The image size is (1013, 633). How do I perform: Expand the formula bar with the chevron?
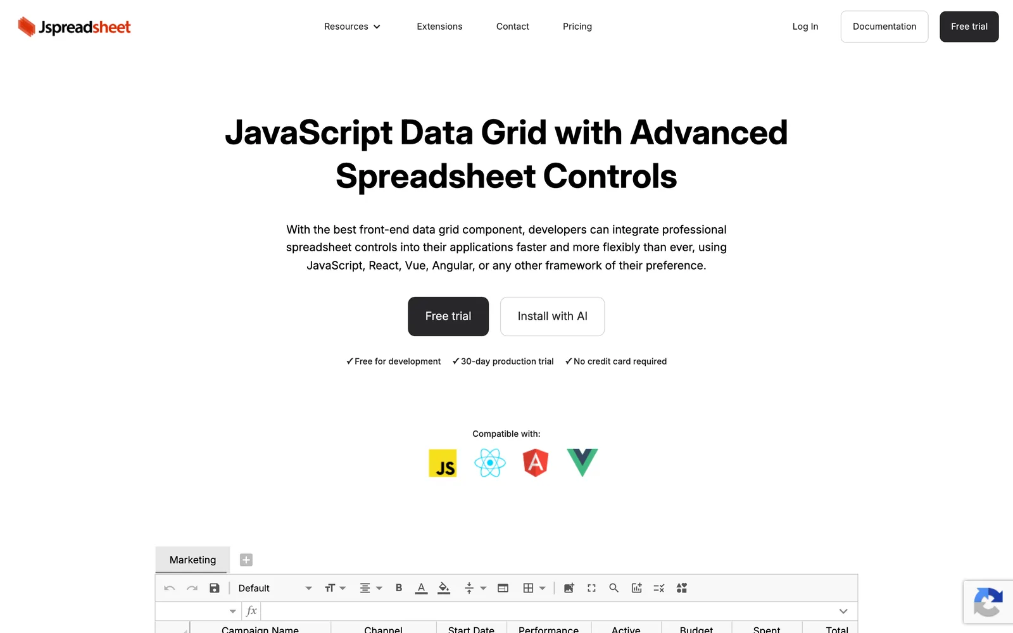[x=843, y=611]
